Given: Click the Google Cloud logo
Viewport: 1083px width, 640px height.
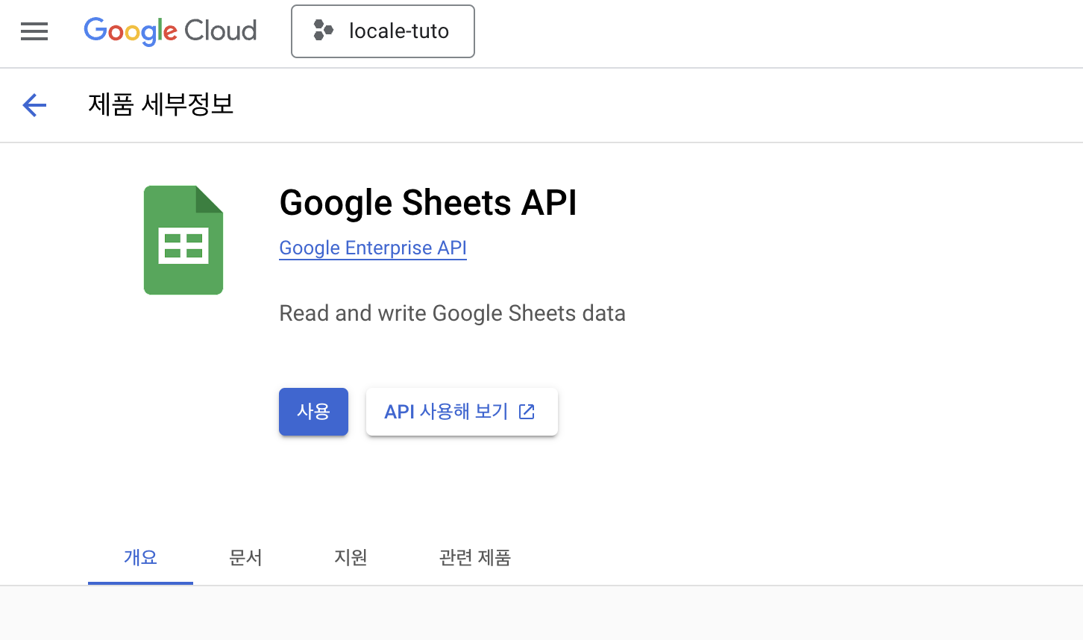Looking at the screenshot, I should [170, 31].
